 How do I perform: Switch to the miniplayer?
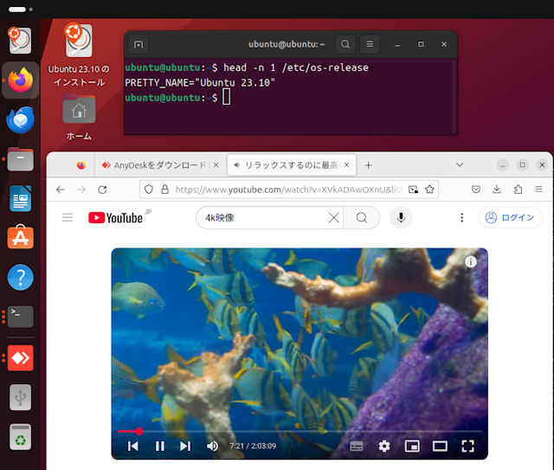click(412, 447)
